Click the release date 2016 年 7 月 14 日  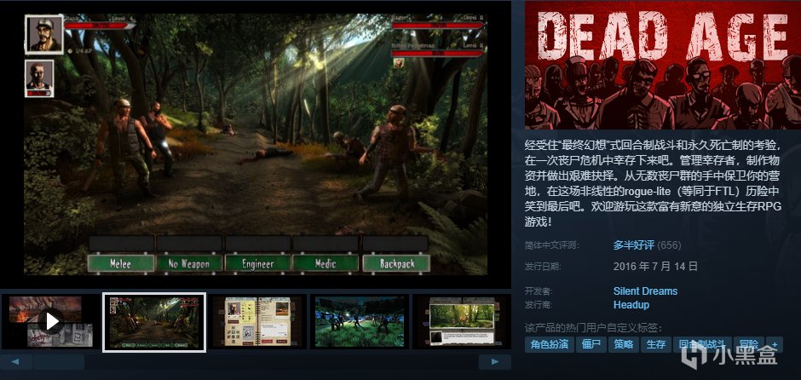tap(655, 266)
